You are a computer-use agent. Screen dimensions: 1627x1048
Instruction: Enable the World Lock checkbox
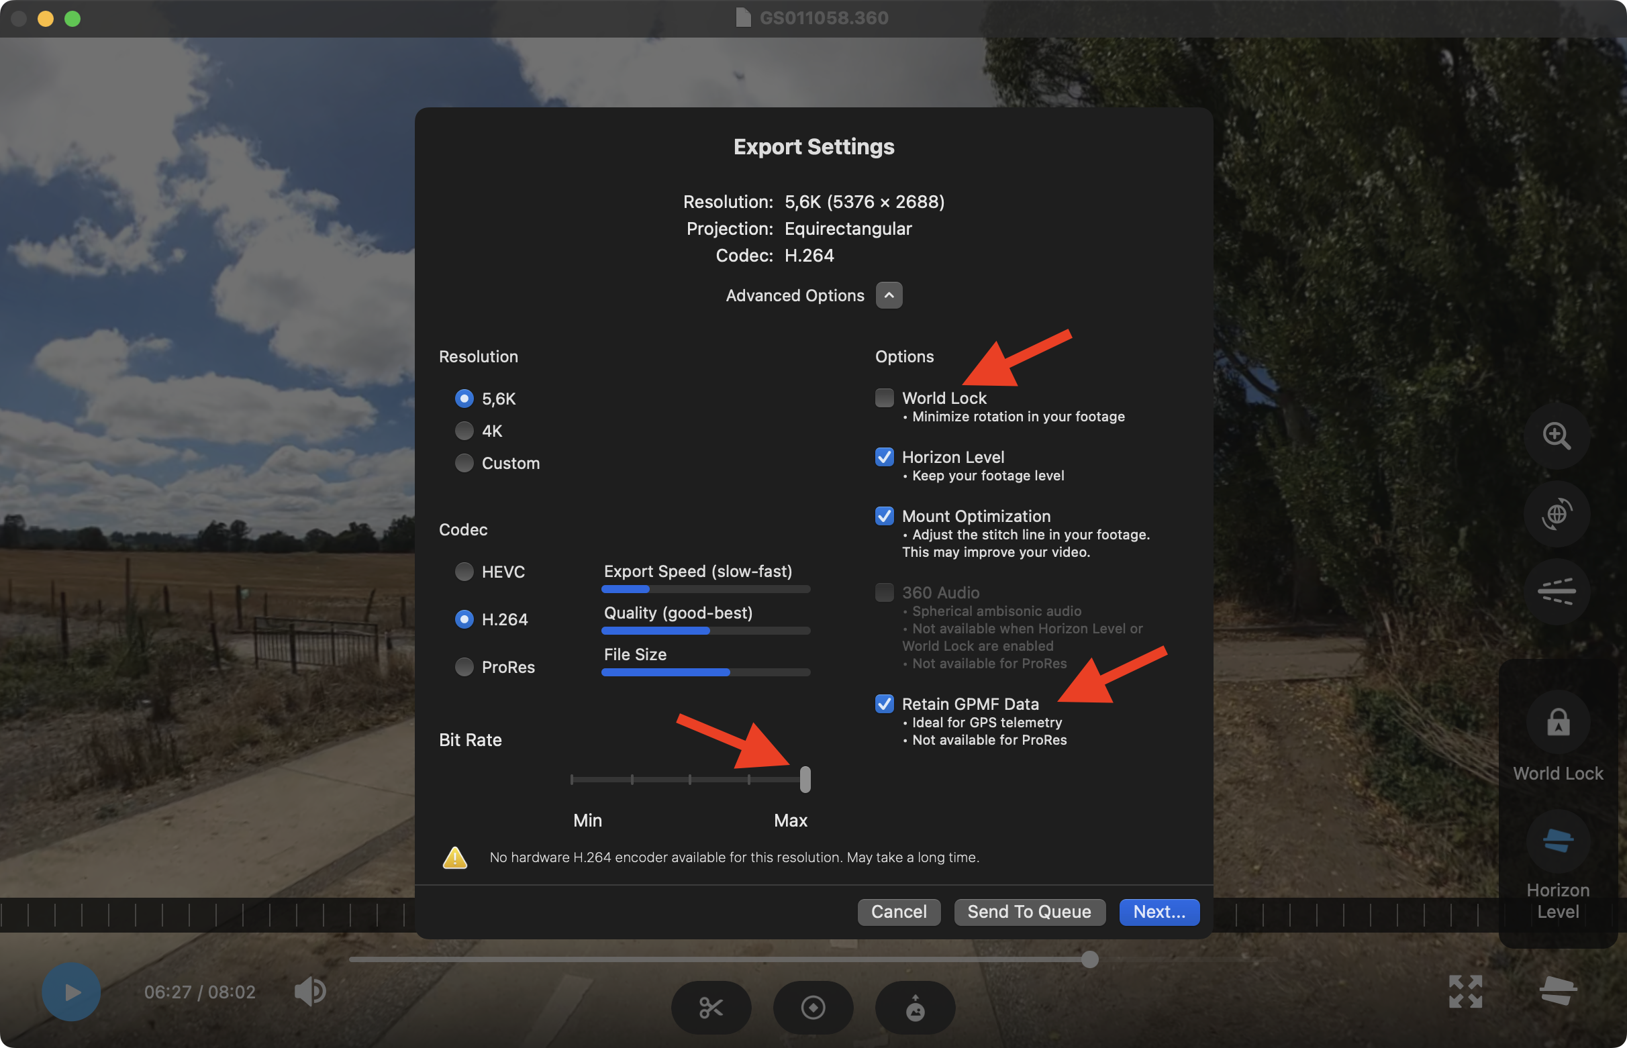[x=884, y=398]
